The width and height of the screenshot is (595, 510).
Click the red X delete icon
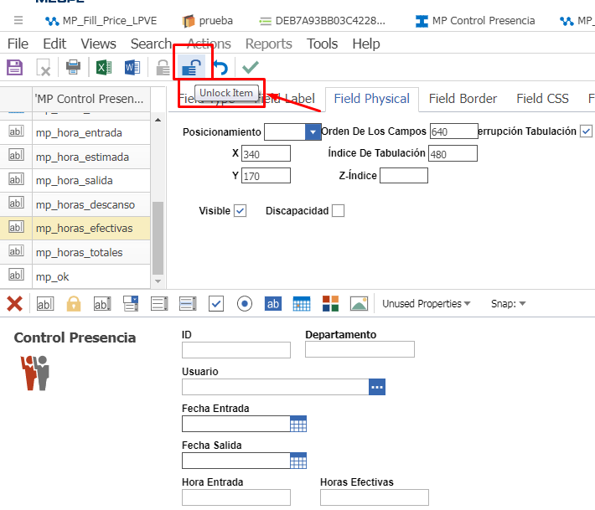(14, 303)
